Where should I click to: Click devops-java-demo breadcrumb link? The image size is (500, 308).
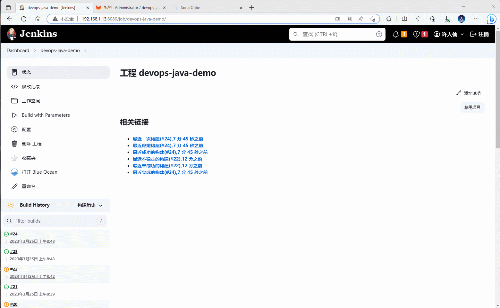(60, 51)
